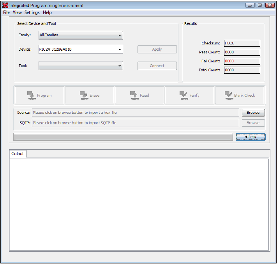
Task: Browse for a hex Source file
Action: pos(253,113)
